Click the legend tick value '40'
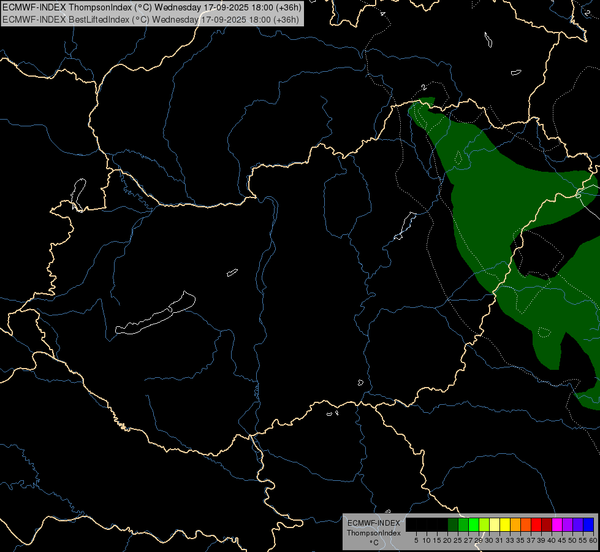600x552 pixels. pyautogui.click(x=552, y=540)
